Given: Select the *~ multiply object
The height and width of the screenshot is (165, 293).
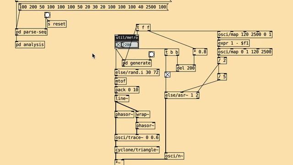Looking at the screenshot, I should (119, 162).
